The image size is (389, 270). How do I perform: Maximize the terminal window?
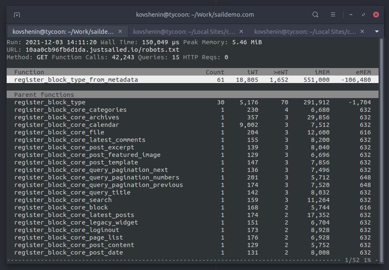coord(364,15)
